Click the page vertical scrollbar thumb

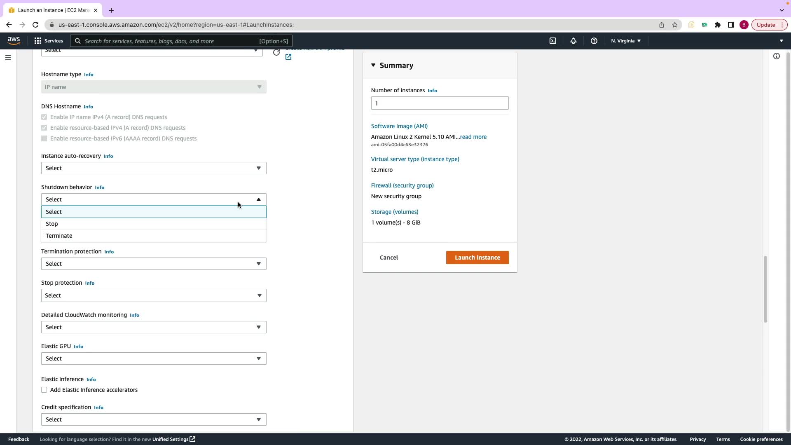coord(765,288)
